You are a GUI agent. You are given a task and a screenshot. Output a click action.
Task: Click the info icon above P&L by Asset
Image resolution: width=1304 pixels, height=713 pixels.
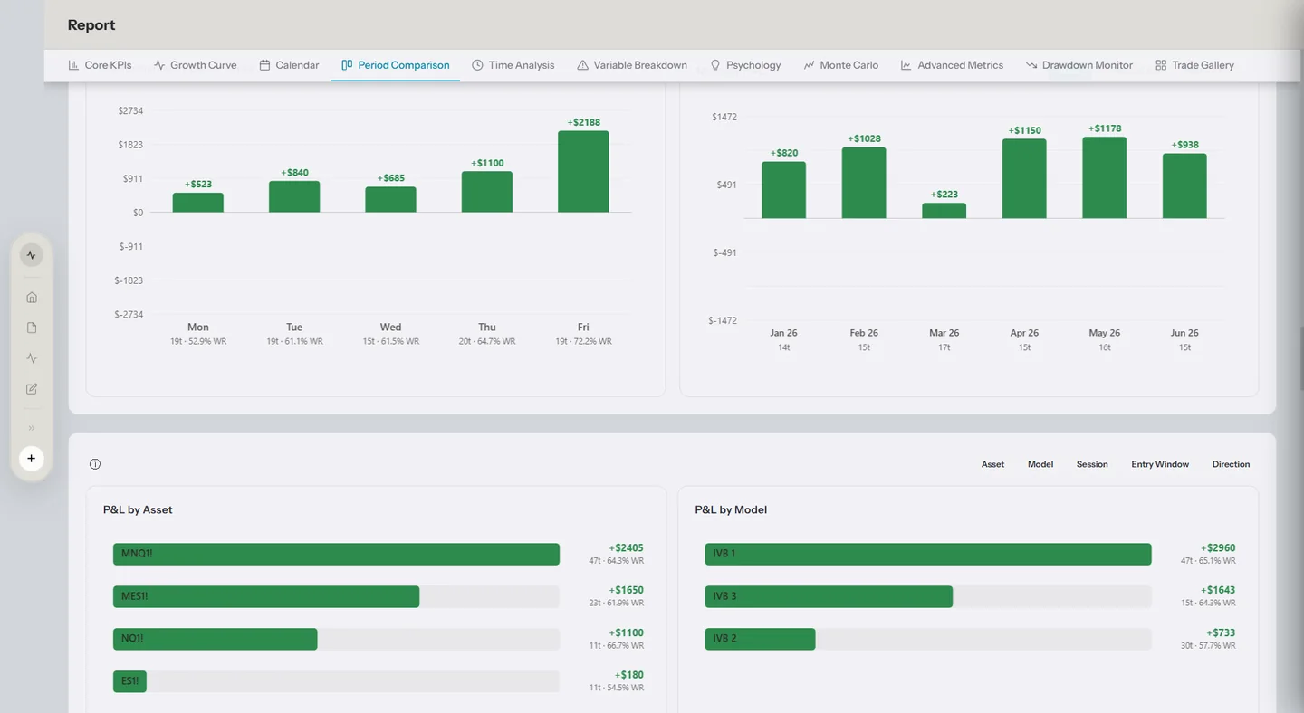(95, 464)
